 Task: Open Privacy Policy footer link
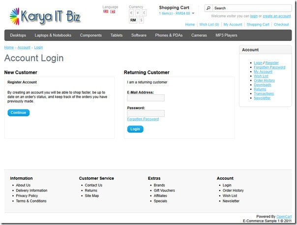(27, 196)
